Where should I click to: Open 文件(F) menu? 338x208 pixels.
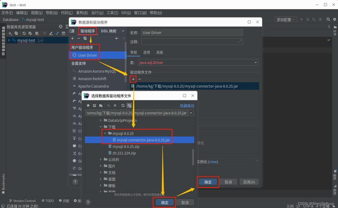8,13
